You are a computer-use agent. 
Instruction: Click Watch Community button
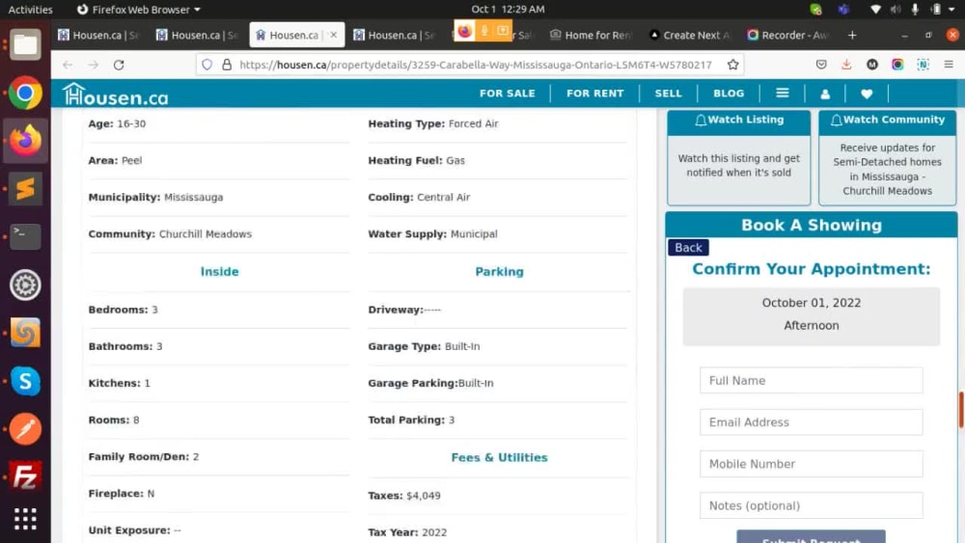[887, 121]
